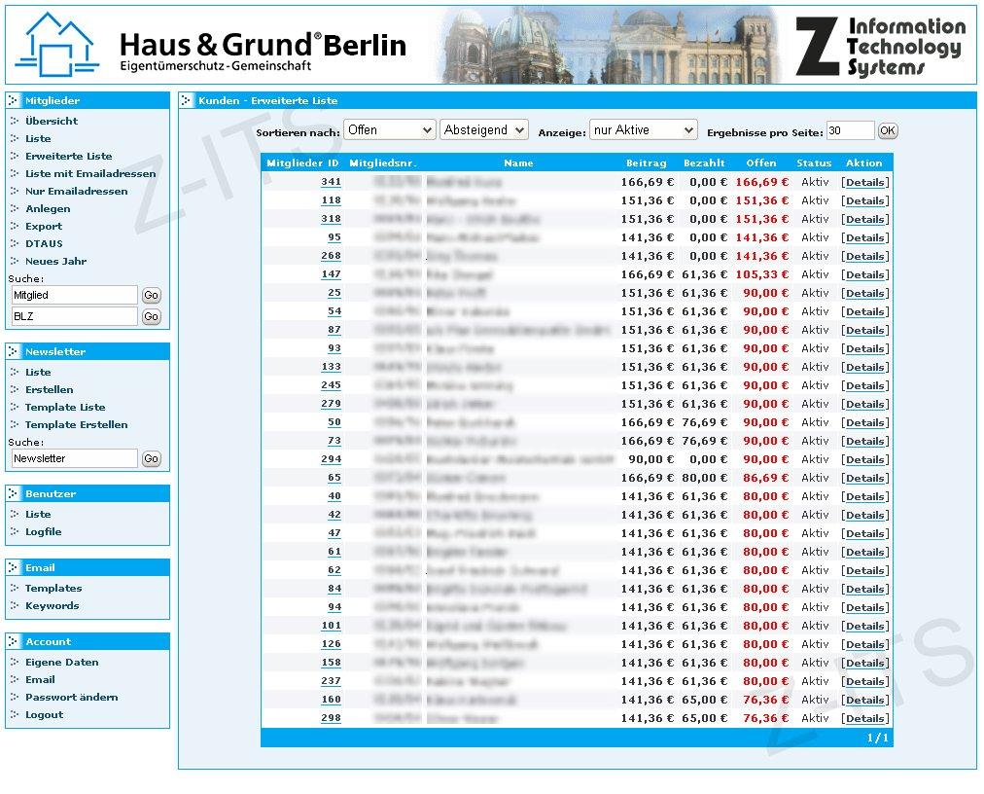984x794 pixels.
Task: Click the Haus & Grund house logo
Action: (57, 45)
